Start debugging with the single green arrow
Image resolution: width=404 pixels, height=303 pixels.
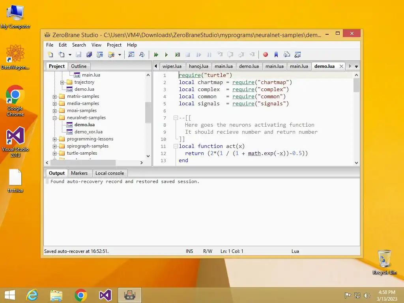[x=166, y=54]
